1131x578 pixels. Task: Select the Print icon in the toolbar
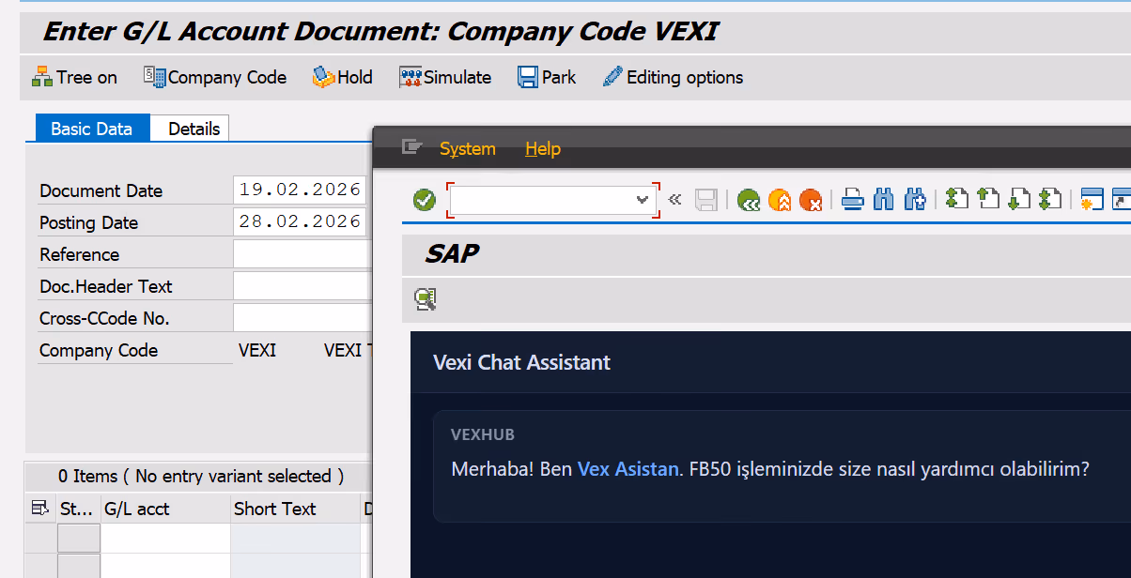click(852, 199)
